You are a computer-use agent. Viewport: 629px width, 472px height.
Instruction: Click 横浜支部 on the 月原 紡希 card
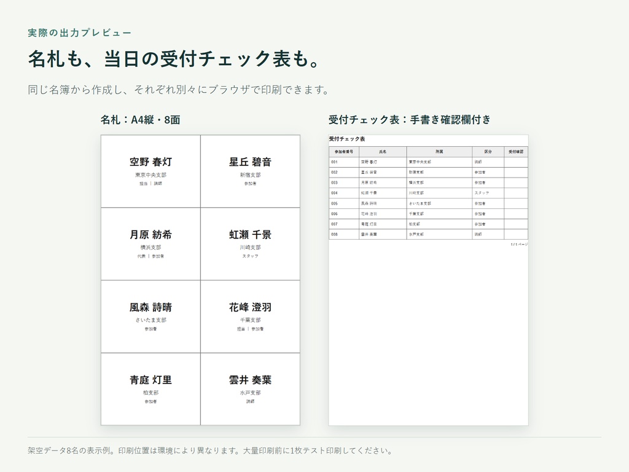150,248
